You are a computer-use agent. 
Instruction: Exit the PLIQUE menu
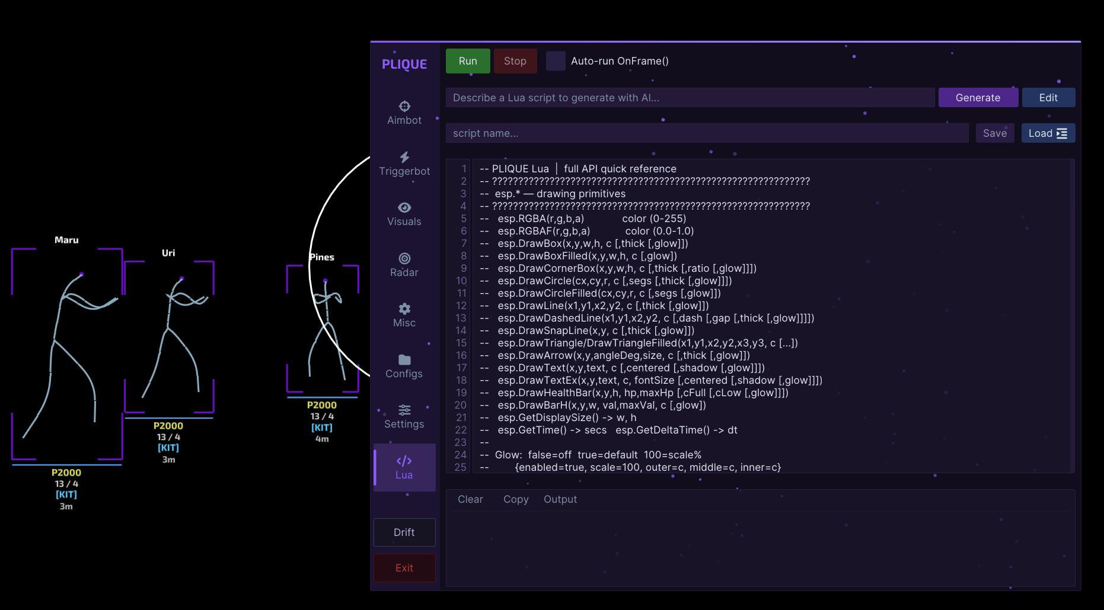[x=404, y=568]
